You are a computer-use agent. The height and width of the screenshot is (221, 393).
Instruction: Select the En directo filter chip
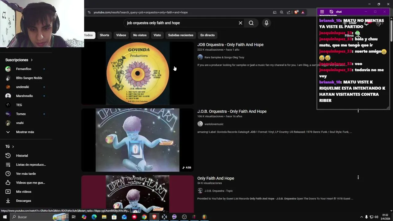(208, 35)
